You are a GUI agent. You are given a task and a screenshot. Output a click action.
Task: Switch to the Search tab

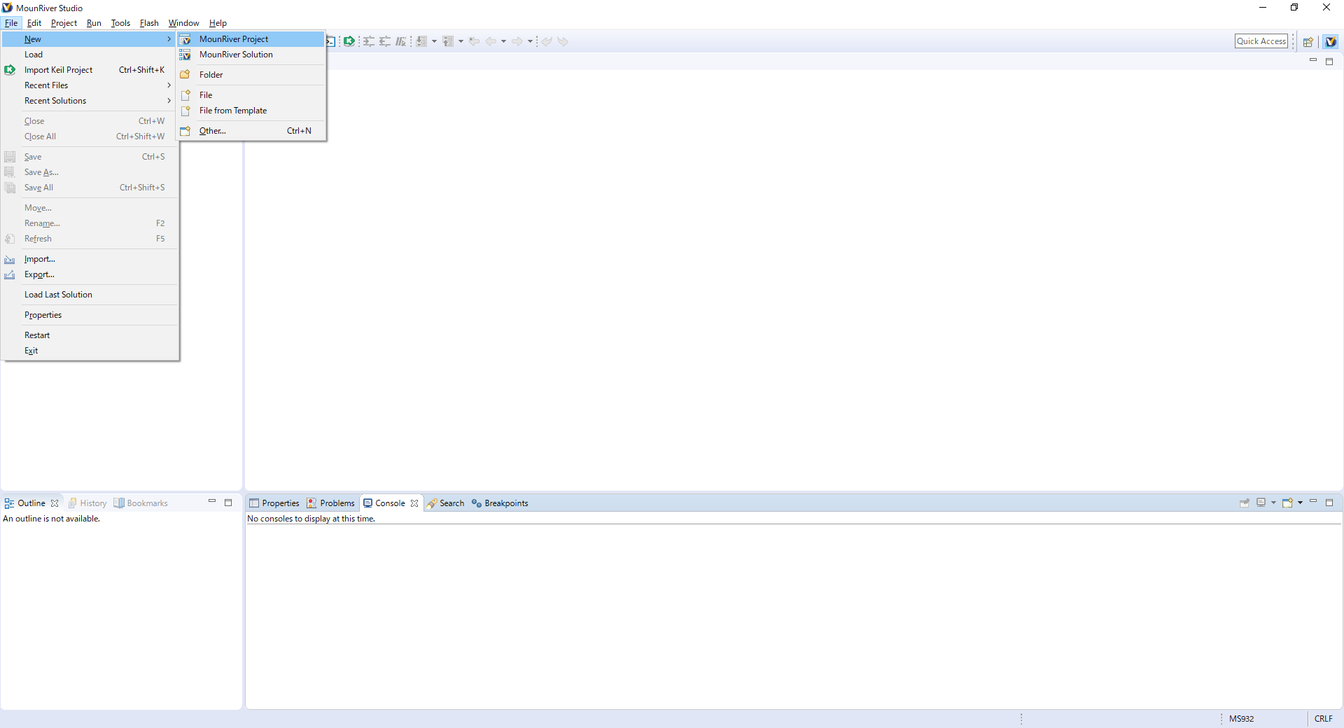(x=446, y=503)
